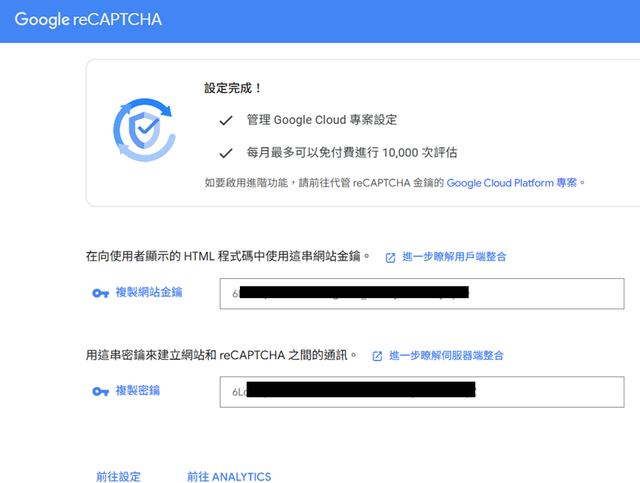This screenshot has width=640, height=483.
Task: Click checkmark next to 每月最多可以免付費 line
Action: click(226, 153)
